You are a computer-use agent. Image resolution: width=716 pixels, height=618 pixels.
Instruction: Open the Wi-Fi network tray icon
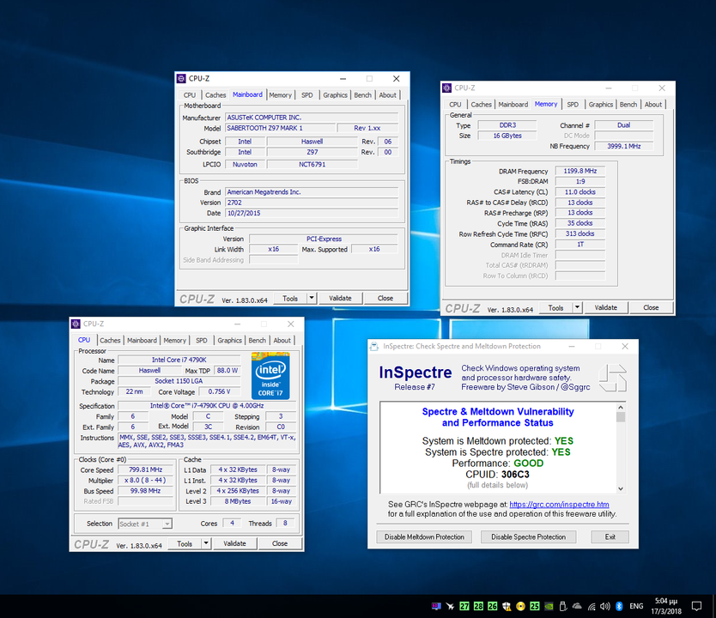click(592, 606)
